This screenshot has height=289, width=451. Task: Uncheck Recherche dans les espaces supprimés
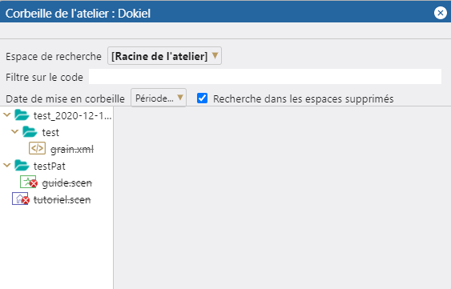pos(202,98)
